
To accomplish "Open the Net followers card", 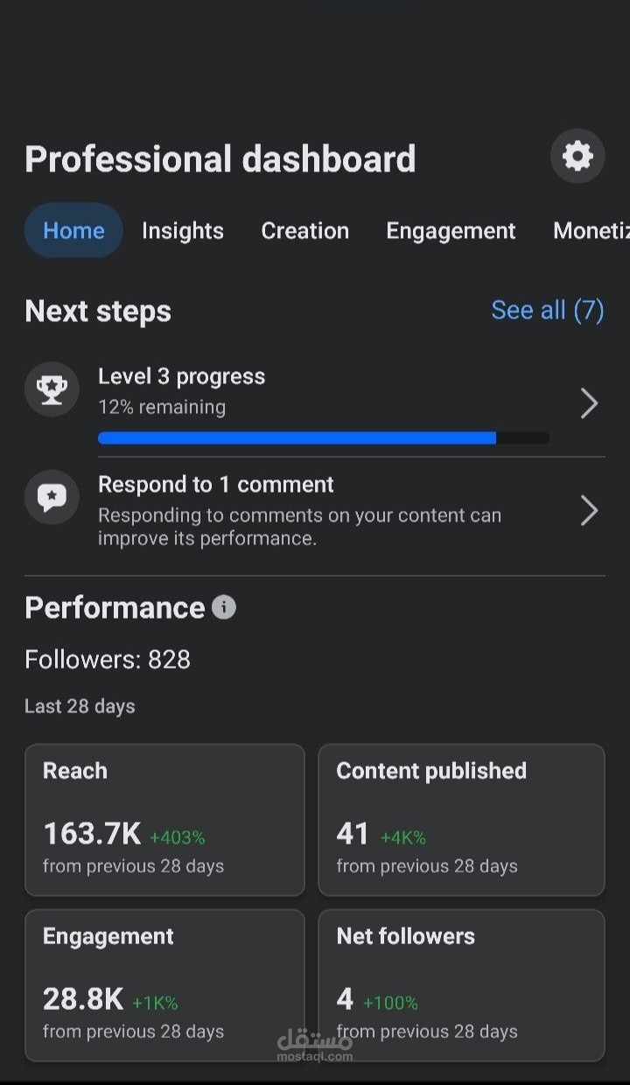I will 461,984.
